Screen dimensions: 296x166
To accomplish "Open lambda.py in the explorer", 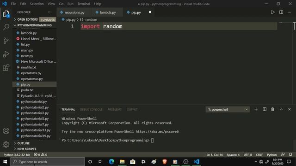I will click(35, 33).
